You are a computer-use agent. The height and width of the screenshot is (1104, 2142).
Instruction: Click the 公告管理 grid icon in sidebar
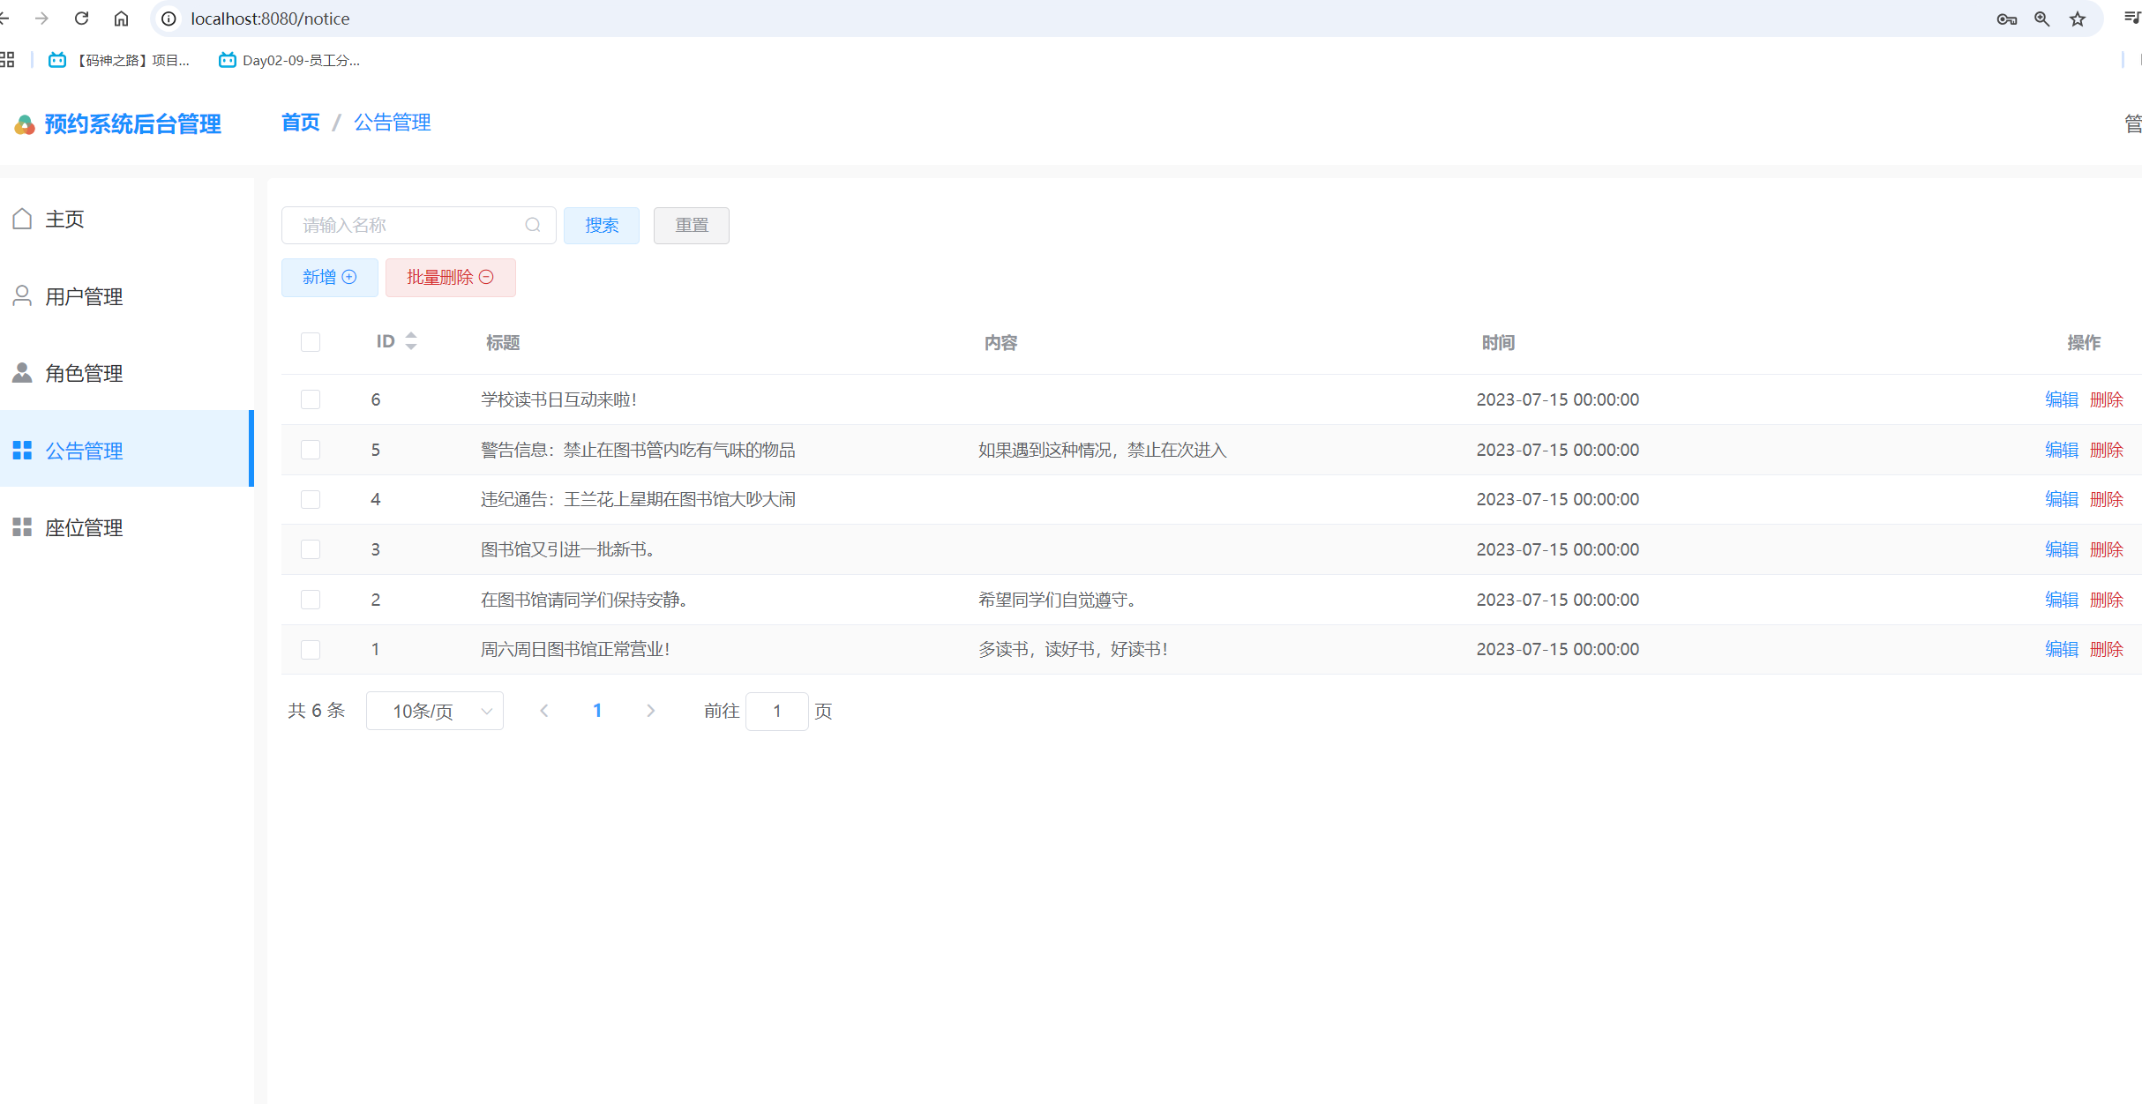click(23, 449)
